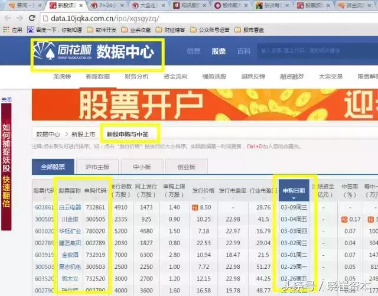Select the 创业板 tab
Screen dimensions: 378x296
click(187, 167)
